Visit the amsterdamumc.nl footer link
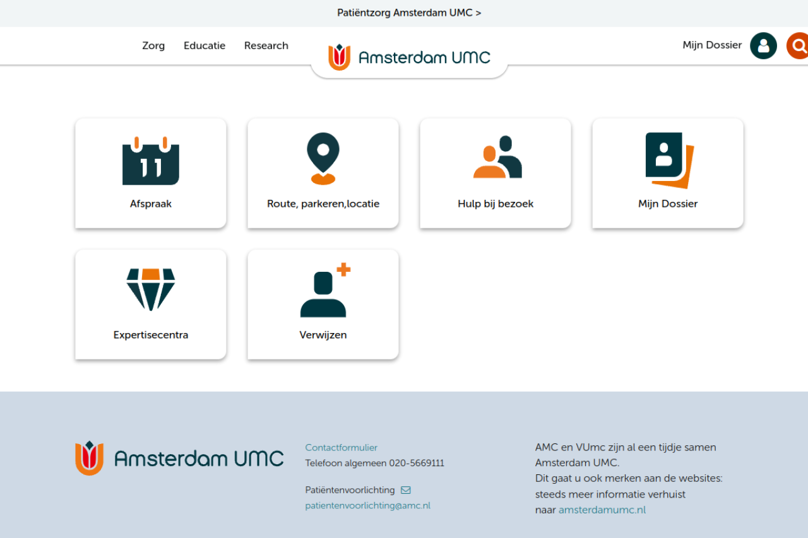The width and height of the screenshot is (808, 538). click(602, 510)
